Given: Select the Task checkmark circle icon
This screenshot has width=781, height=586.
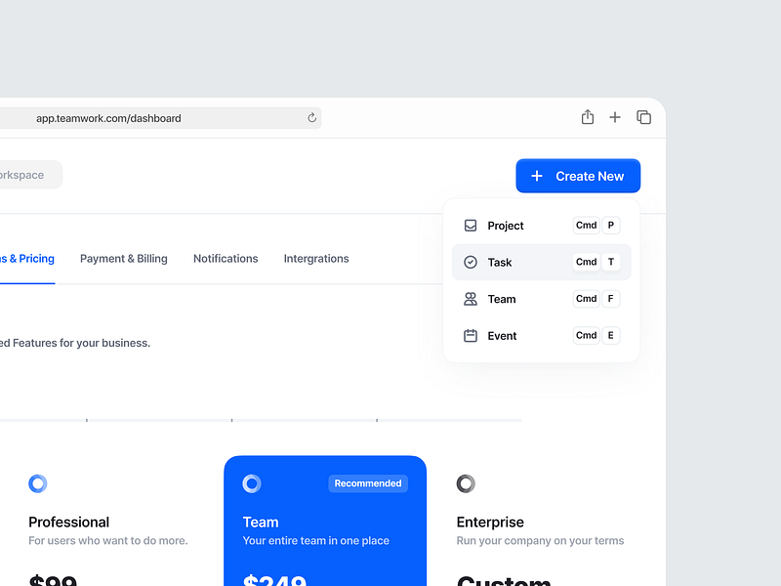Looking at the screenshot, I should click(x=471, y=262).
